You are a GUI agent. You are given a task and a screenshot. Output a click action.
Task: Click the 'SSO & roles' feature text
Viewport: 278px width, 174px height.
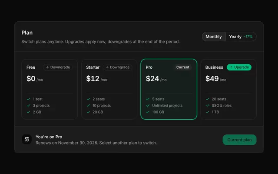[x=222, y=105]
